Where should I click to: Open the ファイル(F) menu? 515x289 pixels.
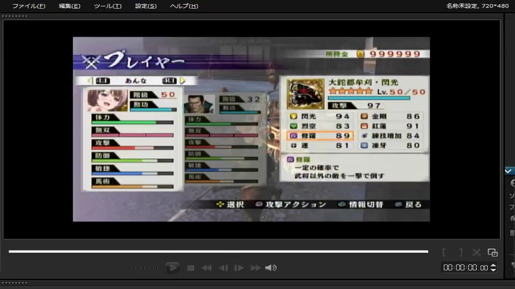[28, 6]
